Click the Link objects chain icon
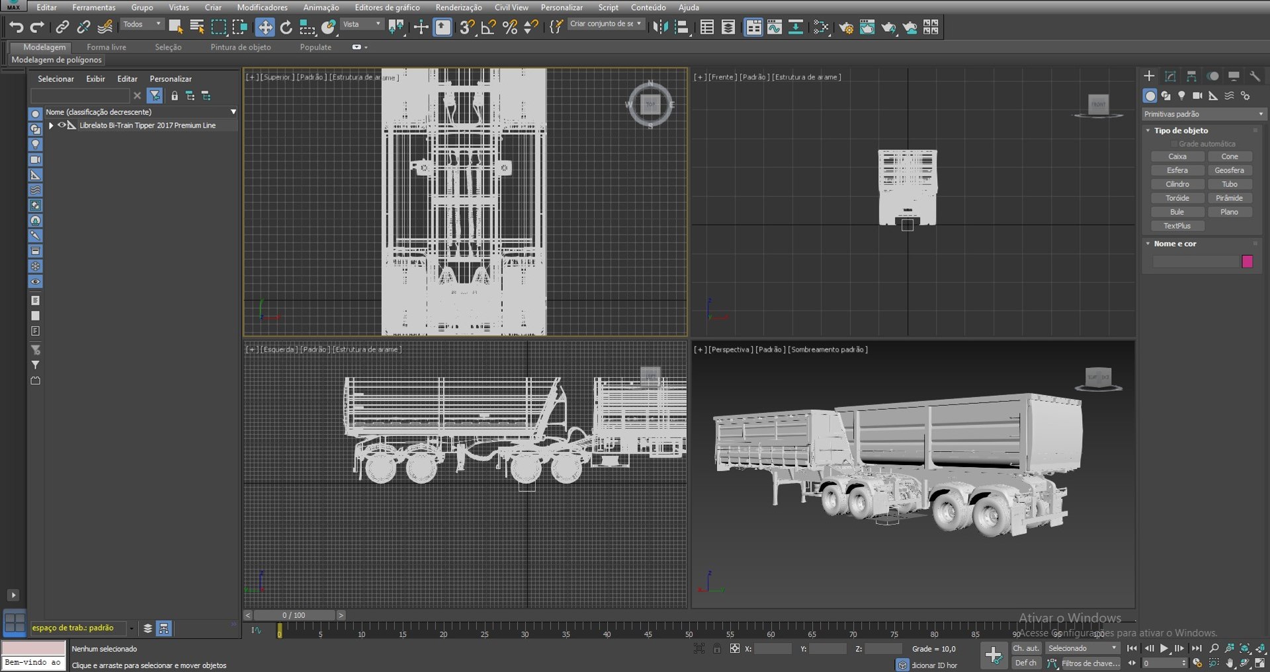The width and height of the screenshot is (1270, 672). (62, 27)
